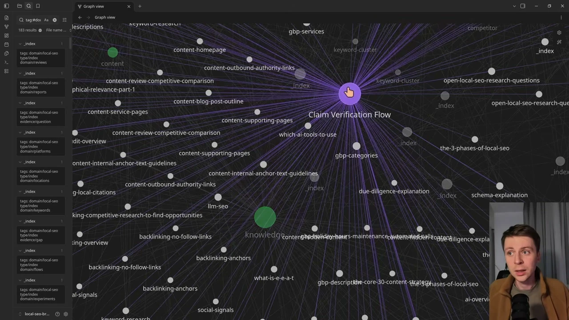Close the Graph view tab
Viewport: 569px width, 320px height.
(x=129, y=6)
